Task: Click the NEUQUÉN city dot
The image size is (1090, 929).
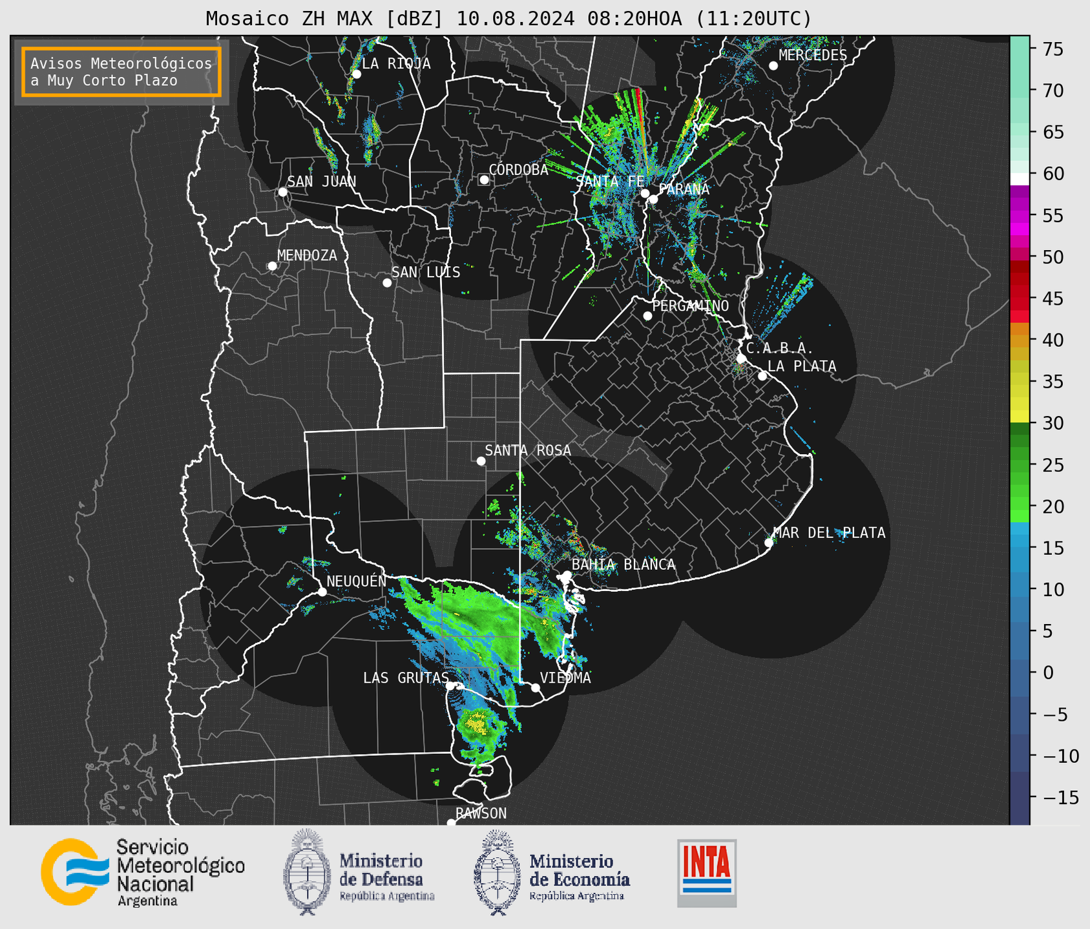Action: (322, 592)
